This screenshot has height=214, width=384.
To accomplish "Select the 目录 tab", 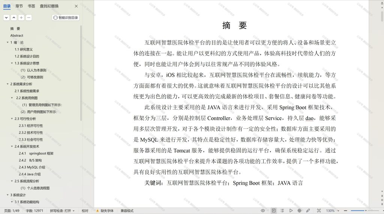I will [7, 6].
